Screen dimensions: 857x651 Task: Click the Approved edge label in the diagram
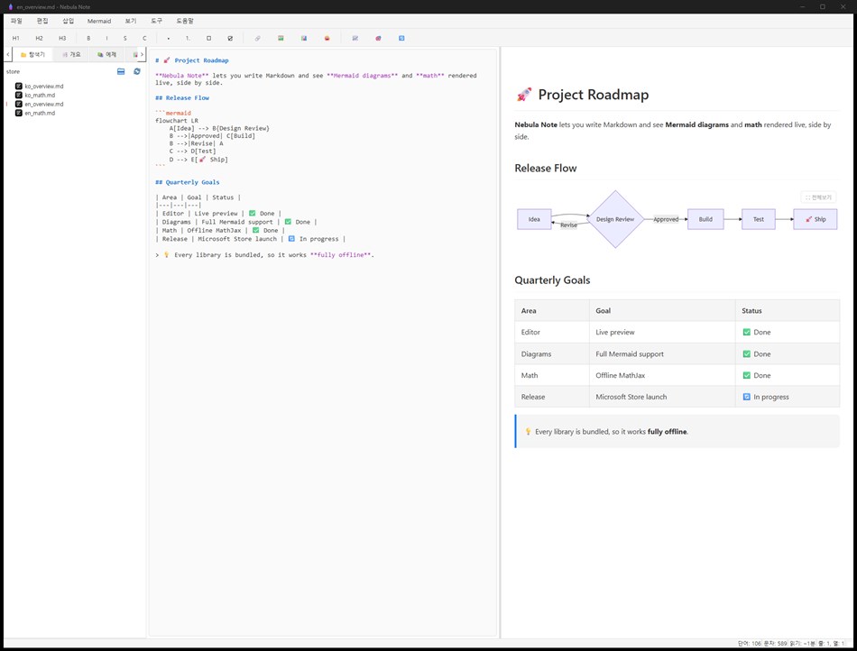click(666, 219)
